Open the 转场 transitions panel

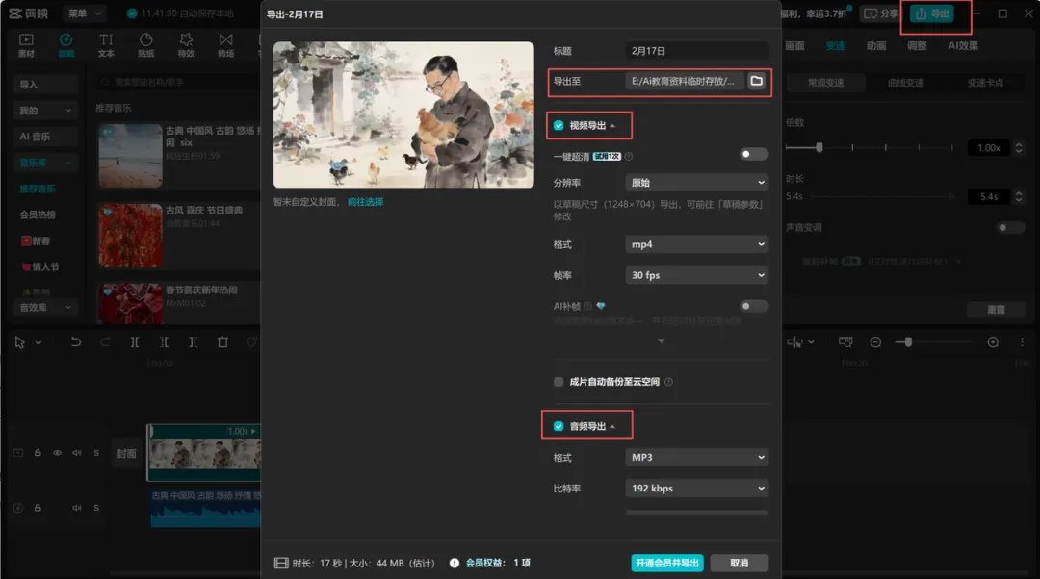(225, 45)
